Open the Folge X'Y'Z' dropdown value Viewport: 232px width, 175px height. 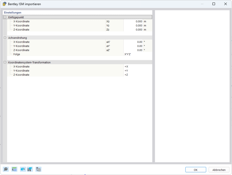(x=138, y=54)
